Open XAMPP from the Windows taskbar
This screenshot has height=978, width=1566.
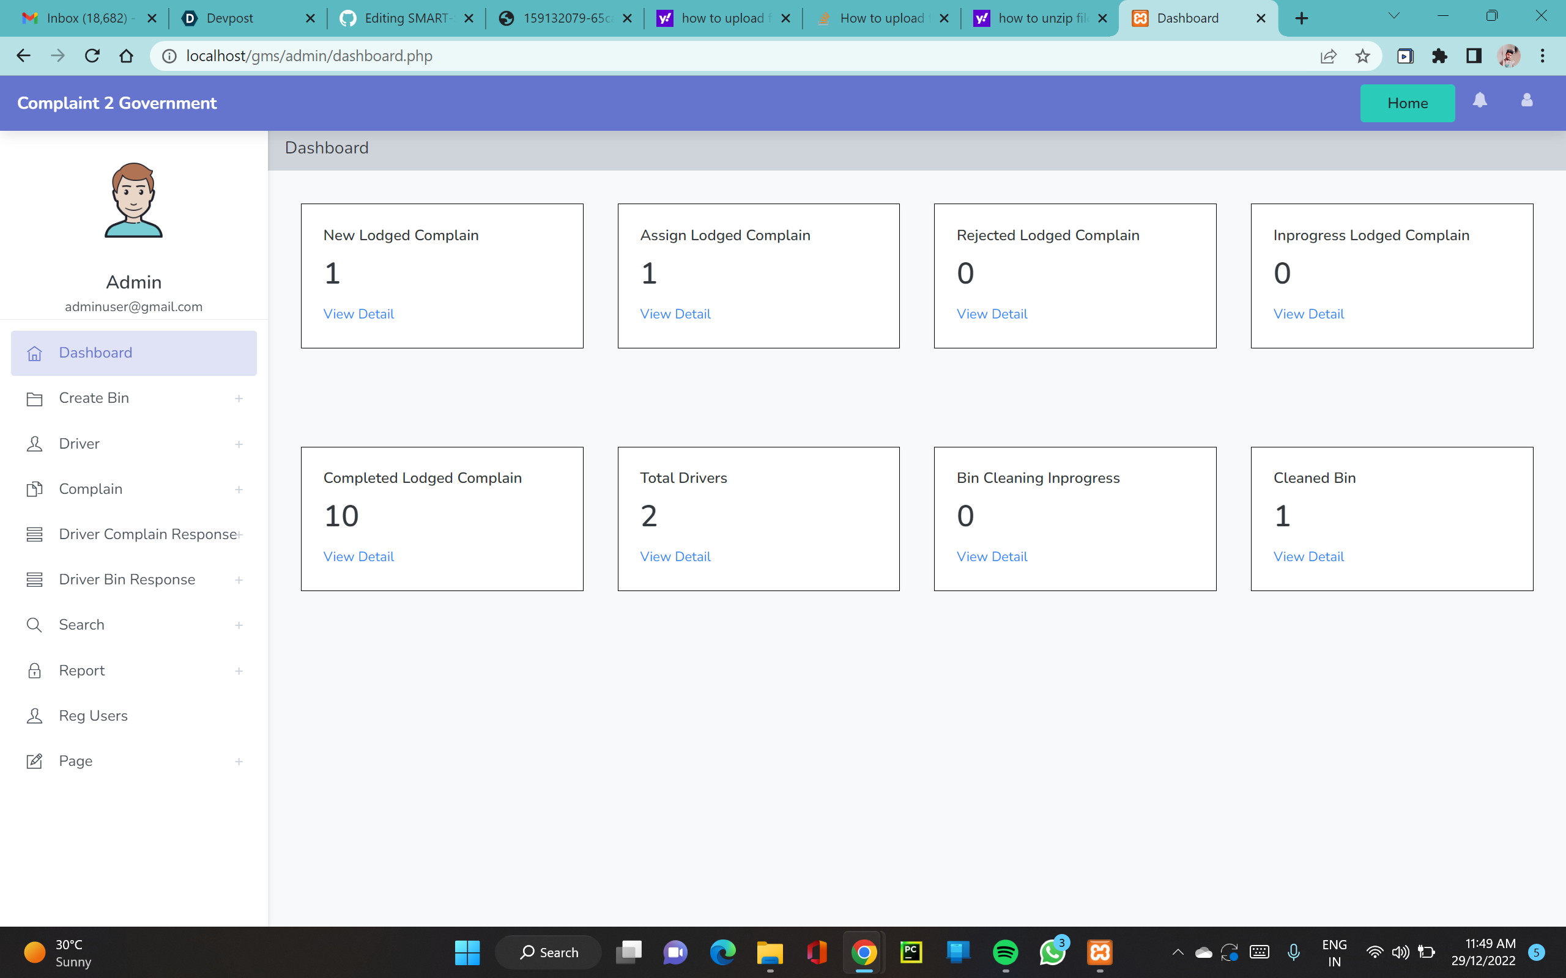[1099, 952]
